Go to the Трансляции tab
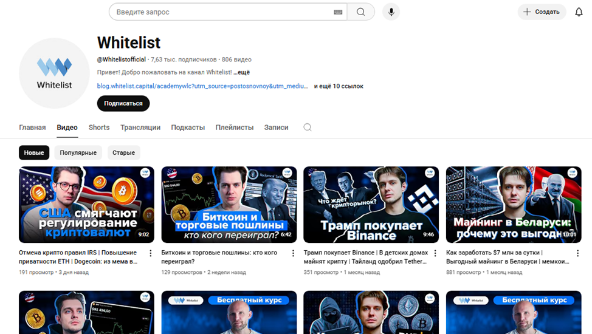 coord(140,128)
